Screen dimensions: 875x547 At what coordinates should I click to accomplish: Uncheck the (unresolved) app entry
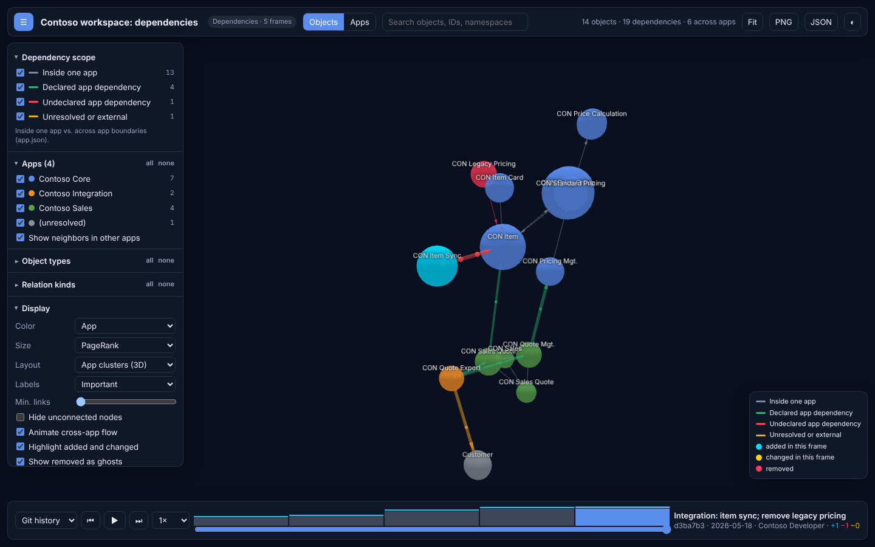click(20, 222)
